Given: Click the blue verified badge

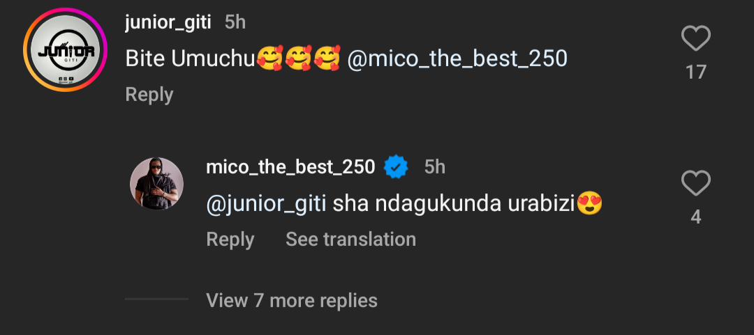Looking at the screenshot, I should click(x=397, y=167).
